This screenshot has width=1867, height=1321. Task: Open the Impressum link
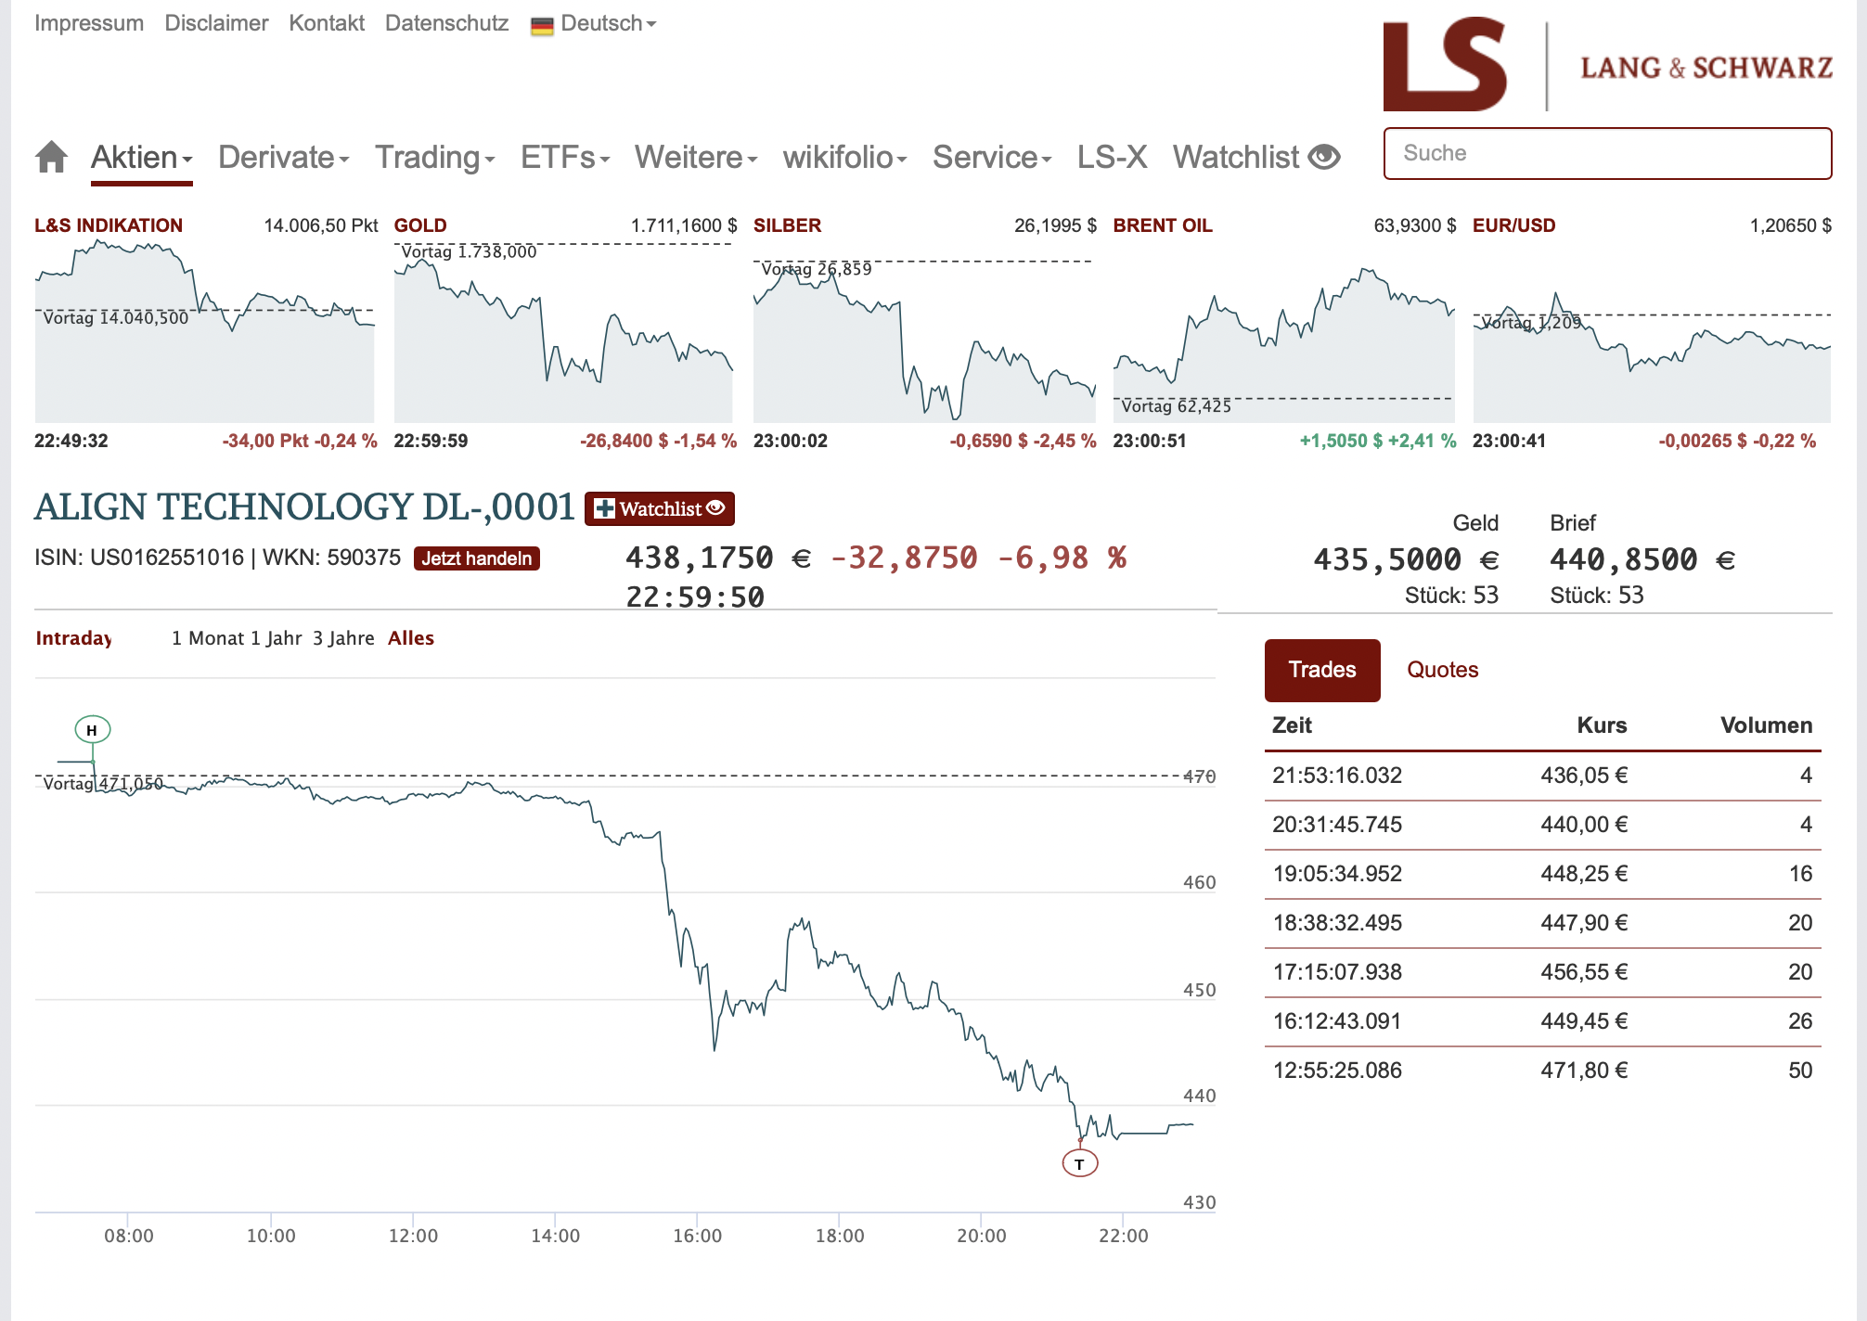89,23
